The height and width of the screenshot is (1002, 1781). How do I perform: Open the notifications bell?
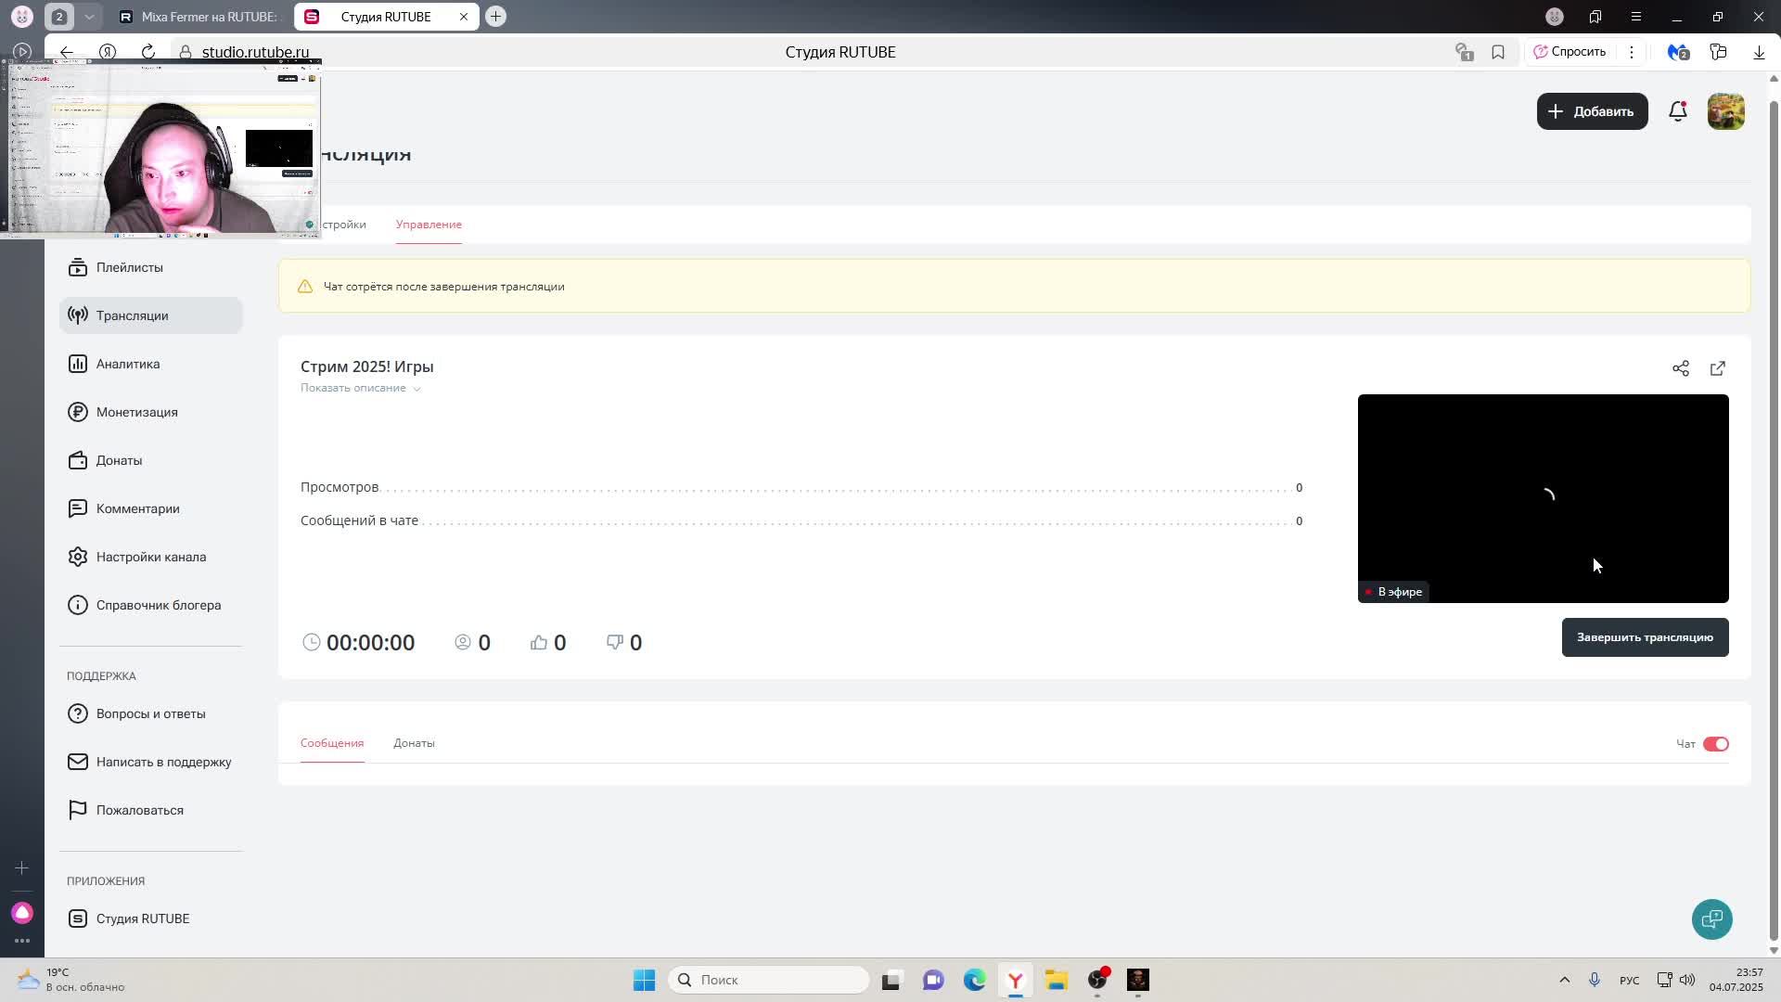coord(1677,111)
